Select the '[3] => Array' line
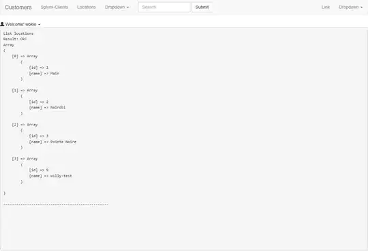This screenshot has width=368, height=251. point(25,159)
